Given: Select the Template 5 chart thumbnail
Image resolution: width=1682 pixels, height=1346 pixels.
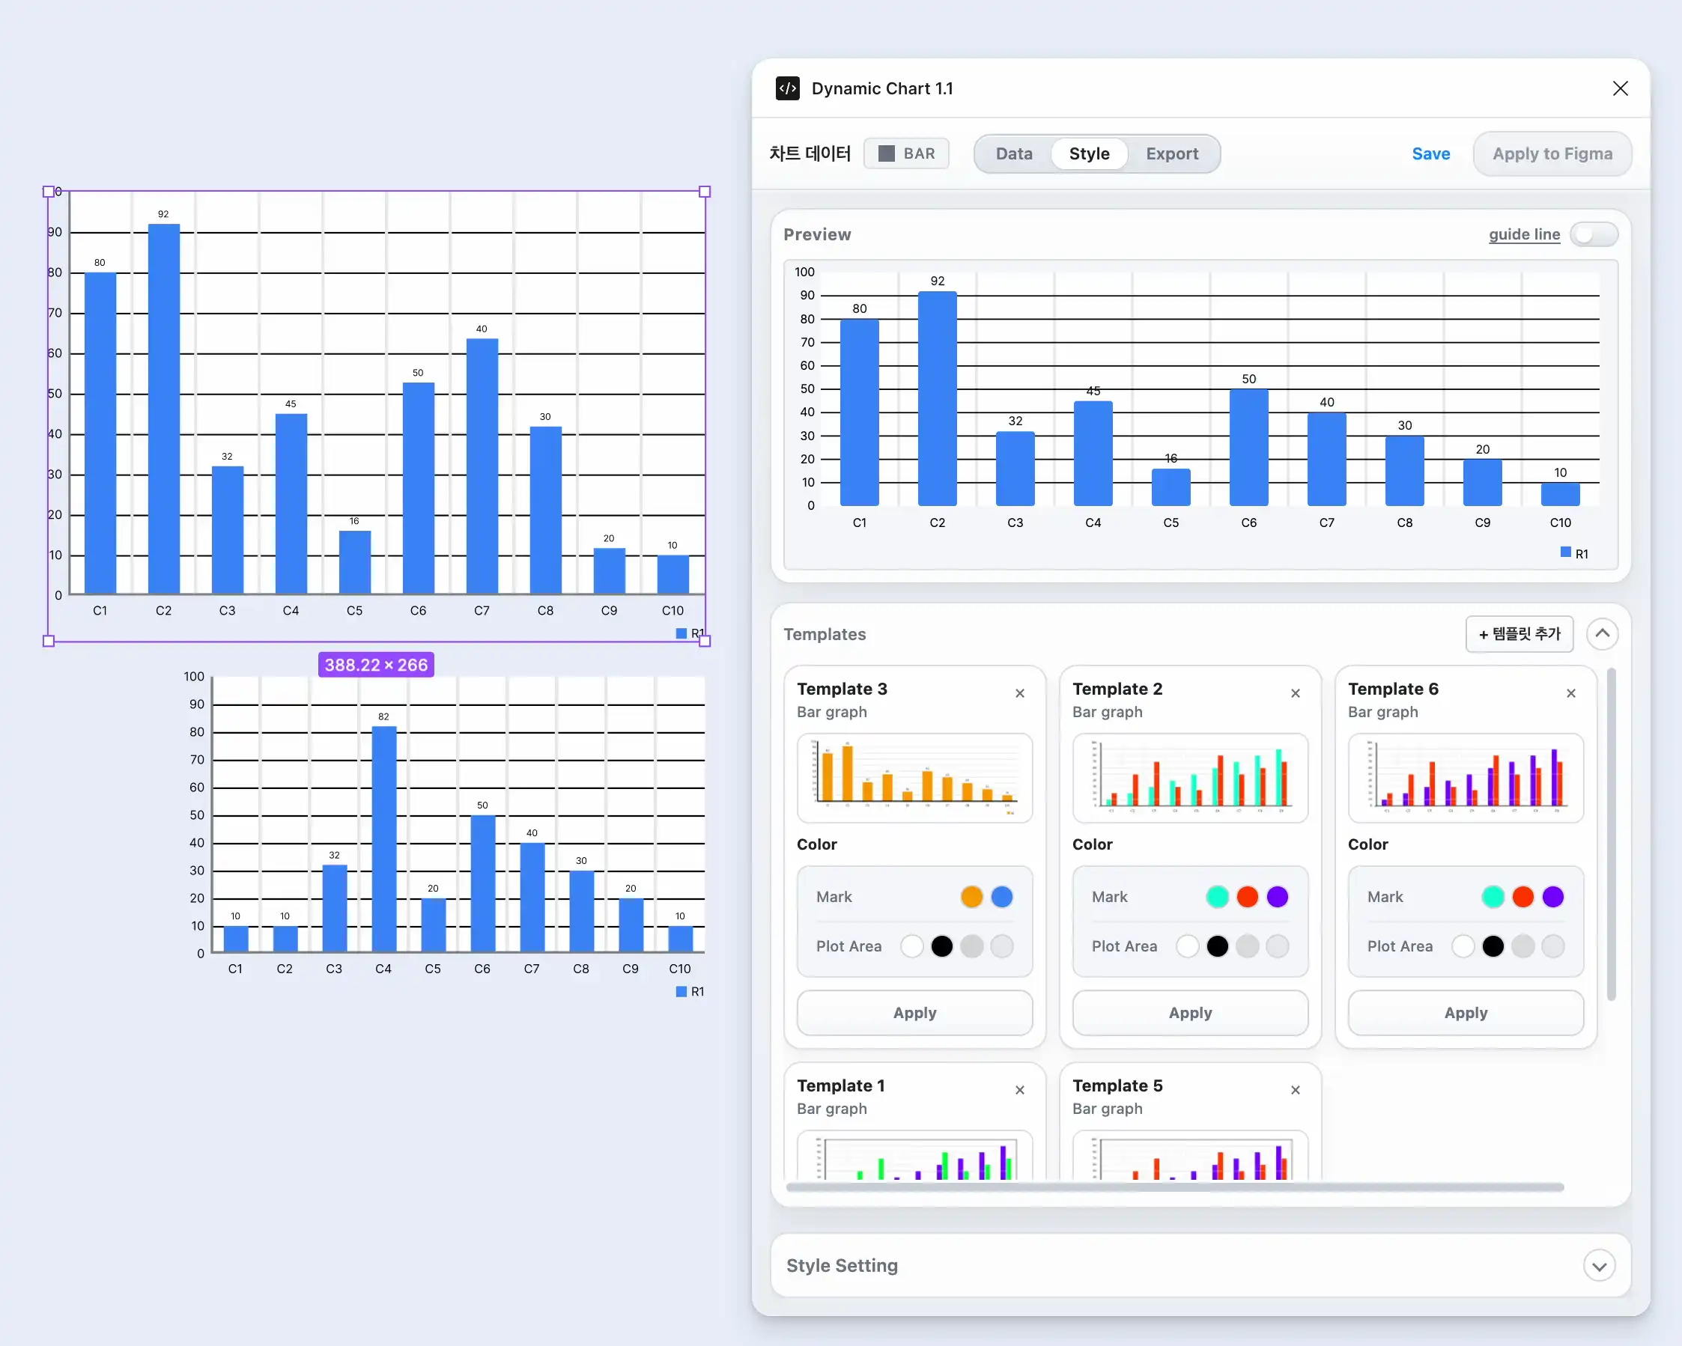Looking at the screenshot, I should (x=1190, y=1155).
